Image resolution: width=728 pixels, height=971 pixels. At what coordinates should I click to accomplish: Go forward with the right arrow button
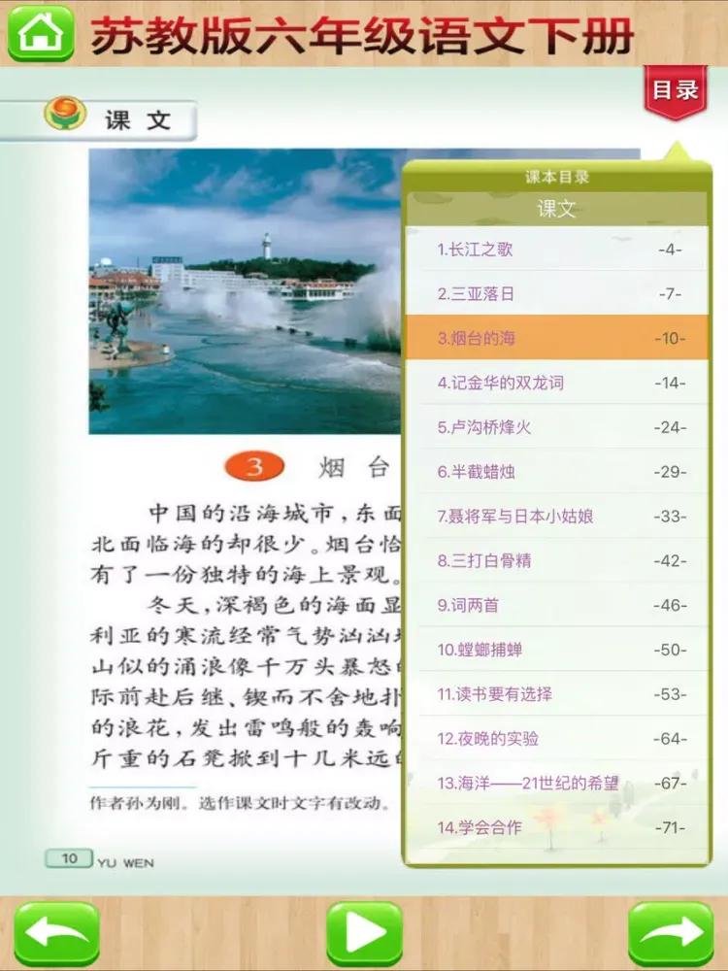coord(671,934)
